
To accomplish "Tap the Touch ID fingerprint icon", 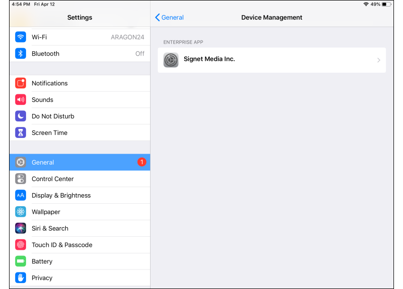I will (x=21, y=245).
